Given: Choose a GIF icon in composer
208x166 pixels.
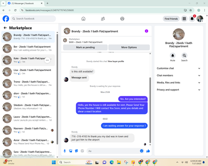Looking at the screenshot, I should pyautogui.click(x=82, y=151).
